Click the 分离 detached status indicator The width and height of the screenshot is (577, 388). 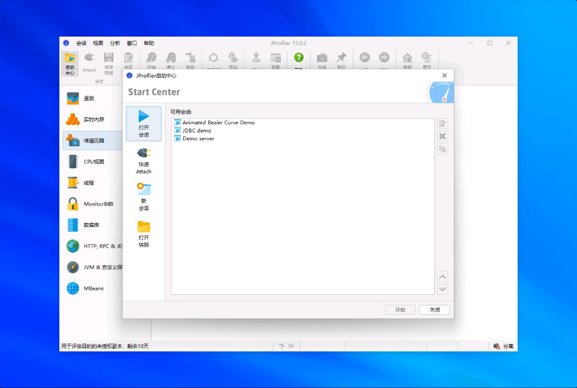503,346
